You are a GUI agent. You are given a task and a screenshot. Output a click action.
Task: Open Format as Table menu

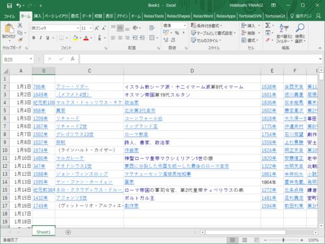click(213, 33)
